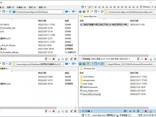Click cut scissors icon in top-left pane toolbar
The image size is (156, 117).
(x=59, y=59)
